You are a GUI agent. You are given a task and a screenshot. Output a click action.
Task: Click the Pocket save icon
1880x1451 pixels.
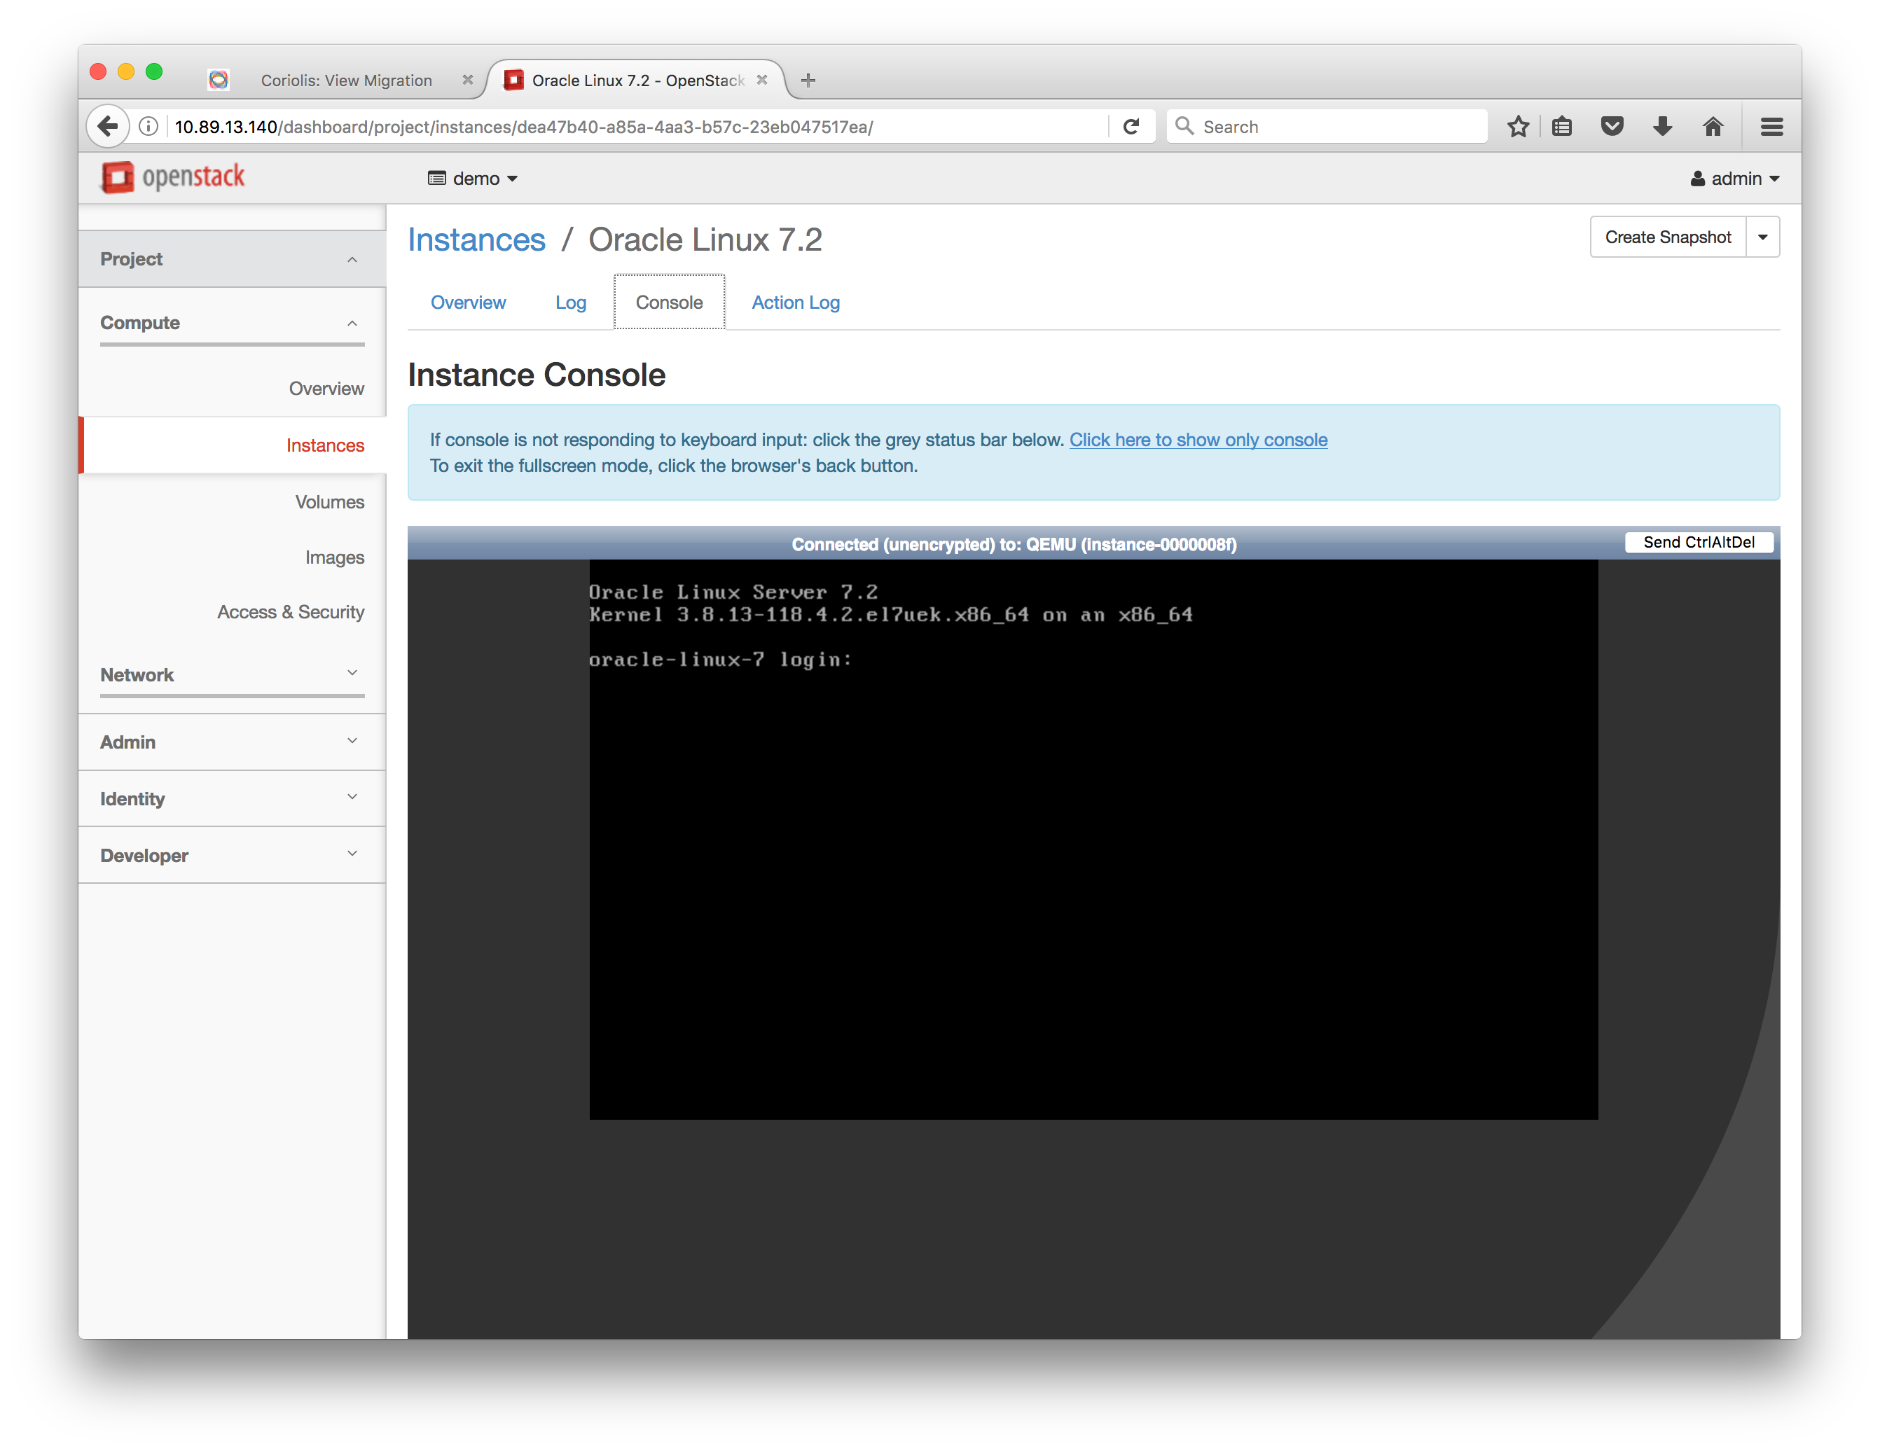pos(1612,125)
